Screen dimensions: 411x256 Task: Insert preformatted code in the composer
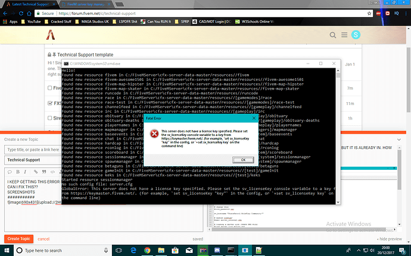[52, 172]
